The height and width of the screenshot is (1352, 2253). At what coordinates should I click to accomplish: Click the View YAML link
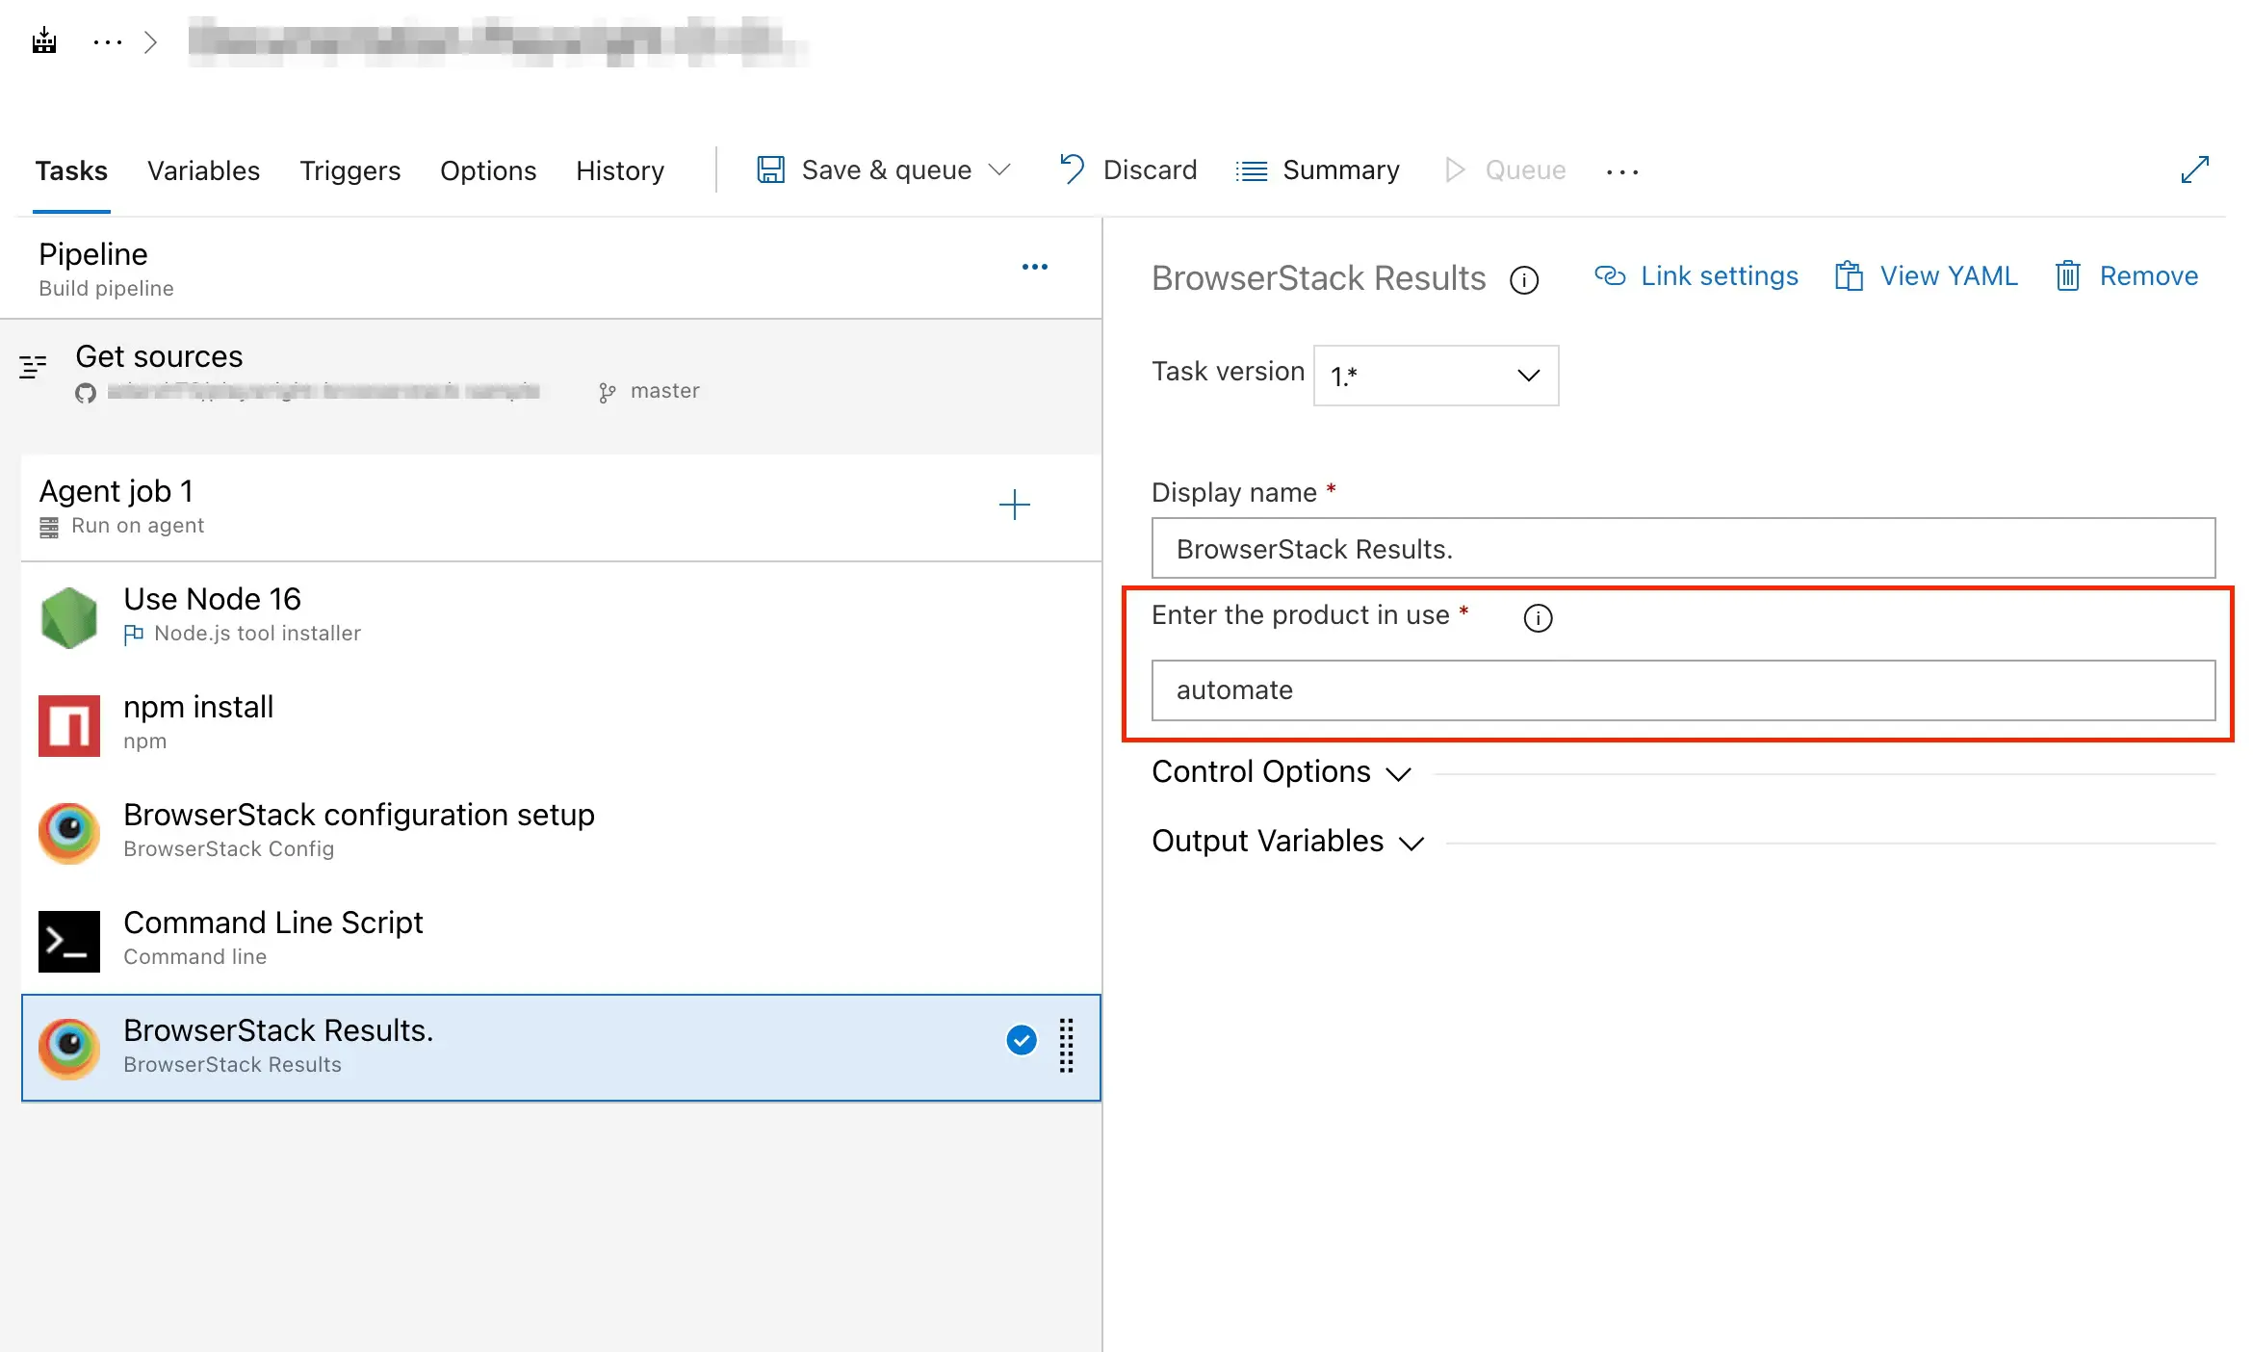[x=1926, y=276]
